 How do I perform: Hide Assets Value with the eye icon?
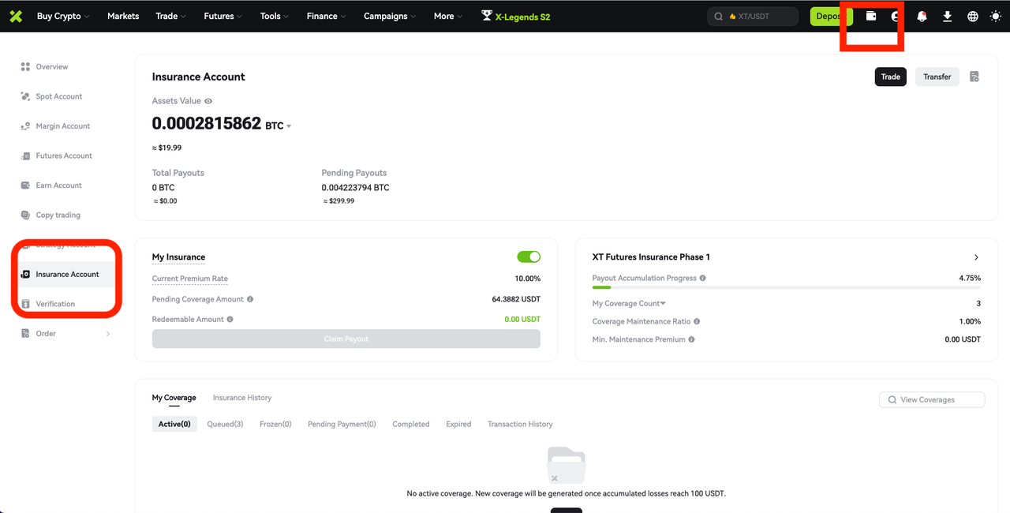coord(208,101)
